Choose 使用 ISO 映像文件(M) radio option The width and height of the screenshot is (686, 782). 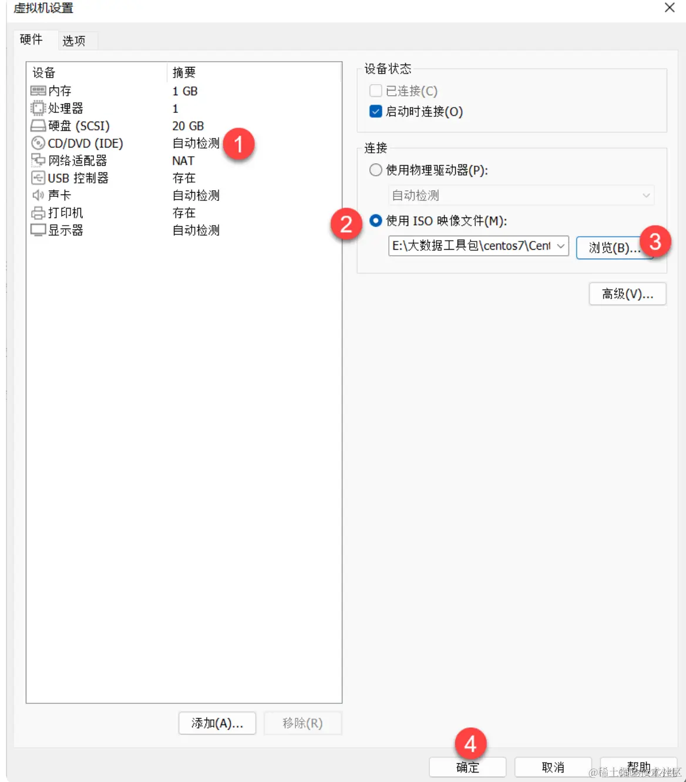coord(375,220)
